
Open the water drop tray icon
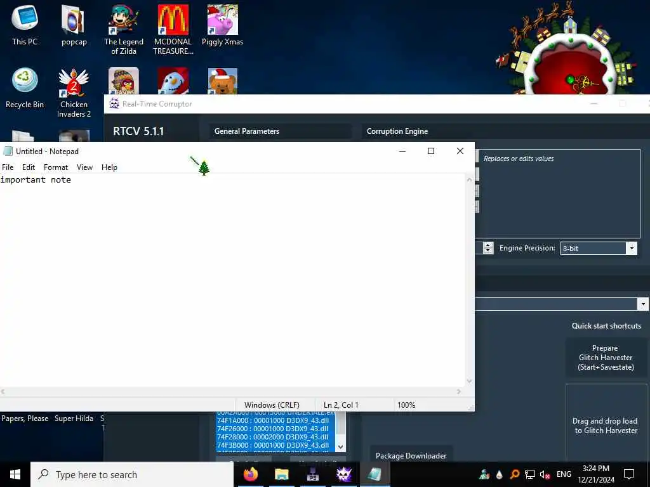pos(500,474)
